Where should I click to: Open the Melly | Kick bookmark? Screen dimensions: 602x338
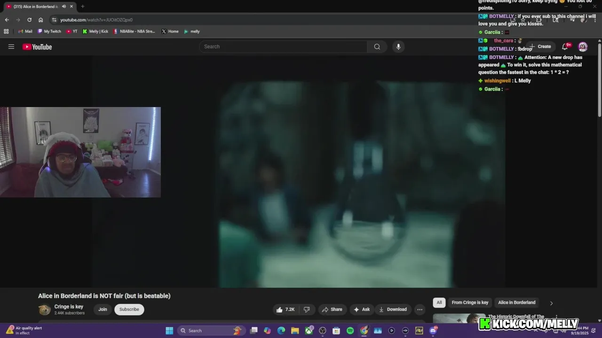point(95,31)
